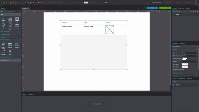Switch to the Outline tab

click(x=174, y=79)
